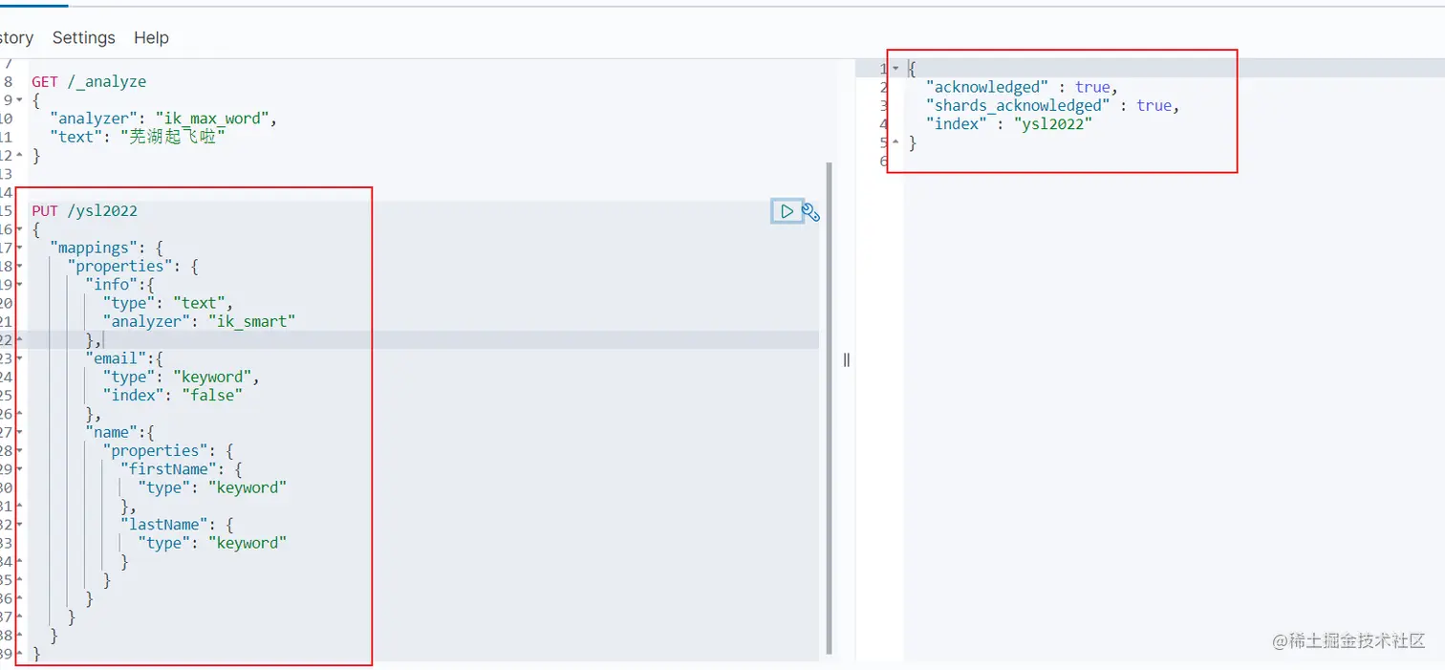Click "type": "keyword" under email
1445x670 pixels.
(x=182, y=377)
